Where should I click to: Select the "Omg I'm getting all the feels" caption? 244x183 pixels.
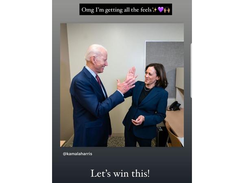coord(117,10)
